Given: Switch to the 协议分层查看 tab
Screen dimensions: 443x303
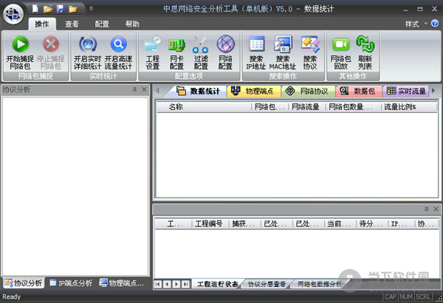Looking at the screenshot, I should click(x=267, y=284).
